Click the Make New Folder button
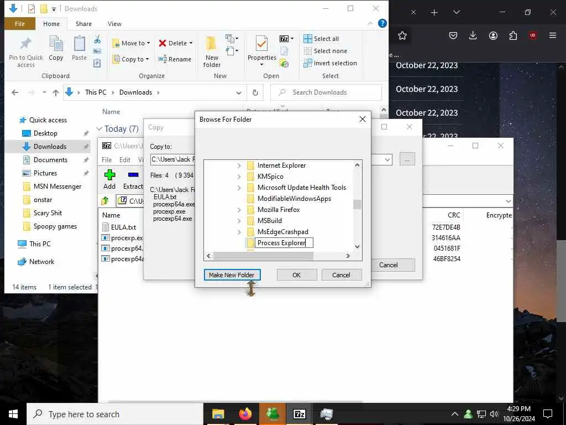 pyautogui.click(x=232, y=275)
